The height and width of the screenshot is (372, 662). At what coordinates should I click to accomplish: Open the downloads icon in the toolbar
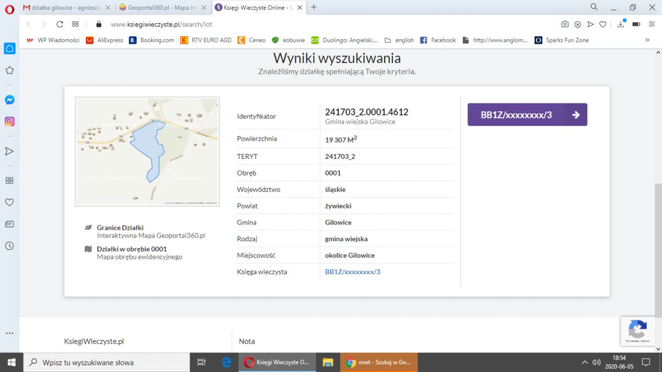coord(621,24)
